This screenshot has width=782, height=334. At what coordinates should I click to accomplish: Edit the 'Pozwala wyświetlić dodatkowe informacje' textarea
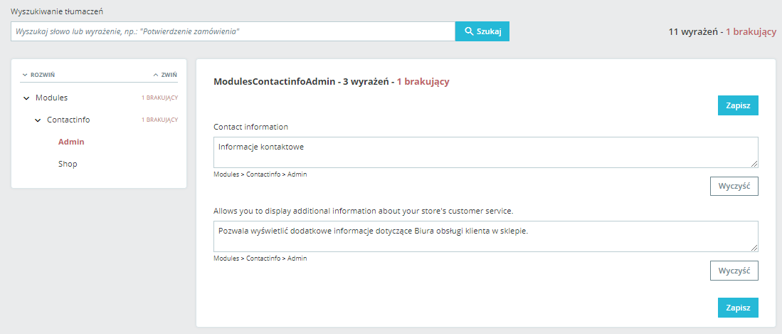[484, 236]
